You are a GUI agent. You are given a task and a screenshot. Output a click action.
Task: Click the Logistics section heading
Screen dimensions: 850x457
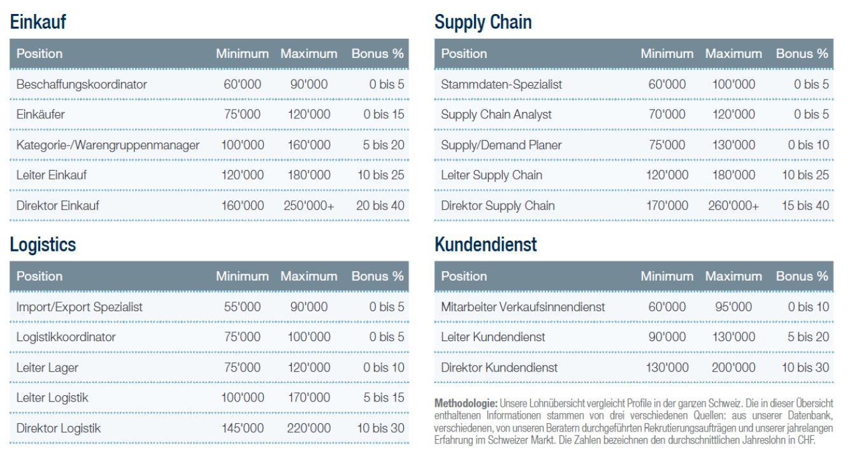click(x=43, y=245)
